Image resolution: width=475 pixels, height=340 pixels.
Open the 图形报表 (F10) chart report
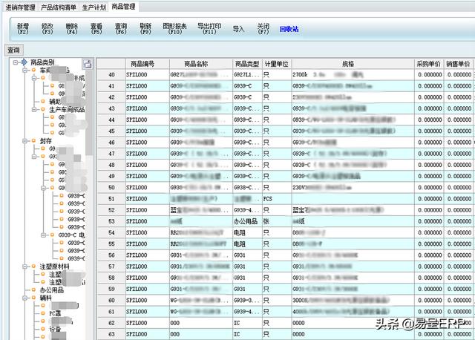tap(174, 29)
